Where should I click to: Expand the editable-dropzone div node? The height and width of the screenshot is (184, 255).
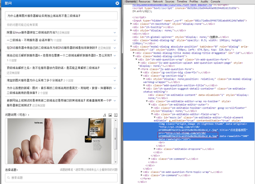(x=155, y=149)
